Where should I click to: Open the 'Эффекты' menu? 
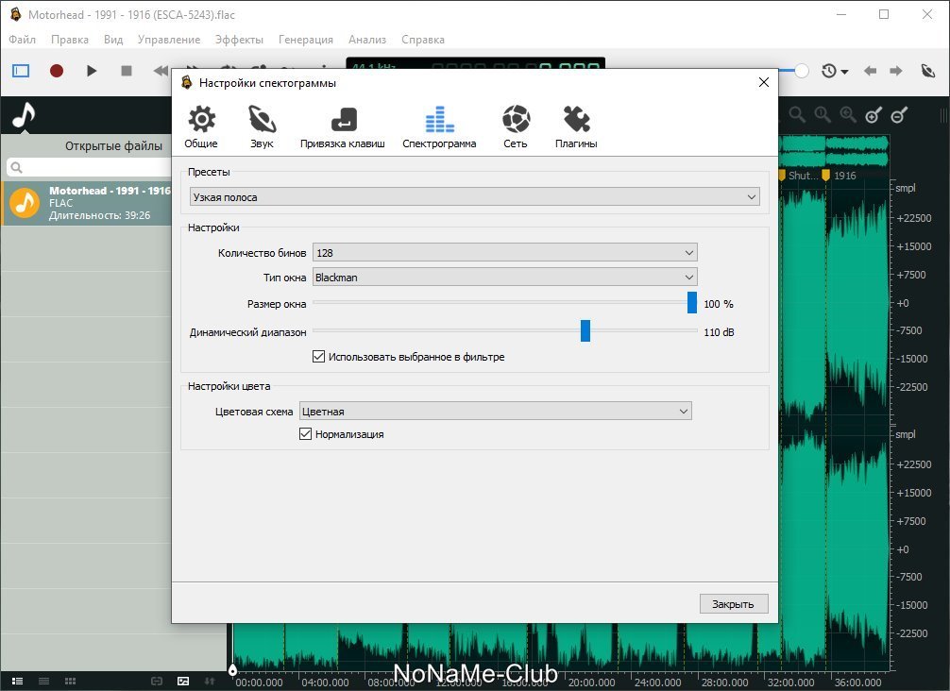click(239, 40)
